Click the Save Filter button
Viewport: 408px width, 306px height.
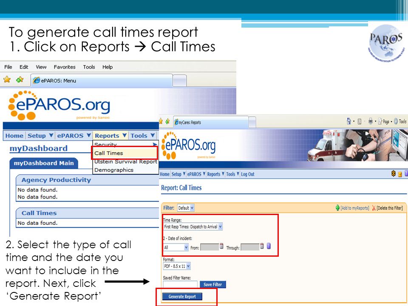212,284
